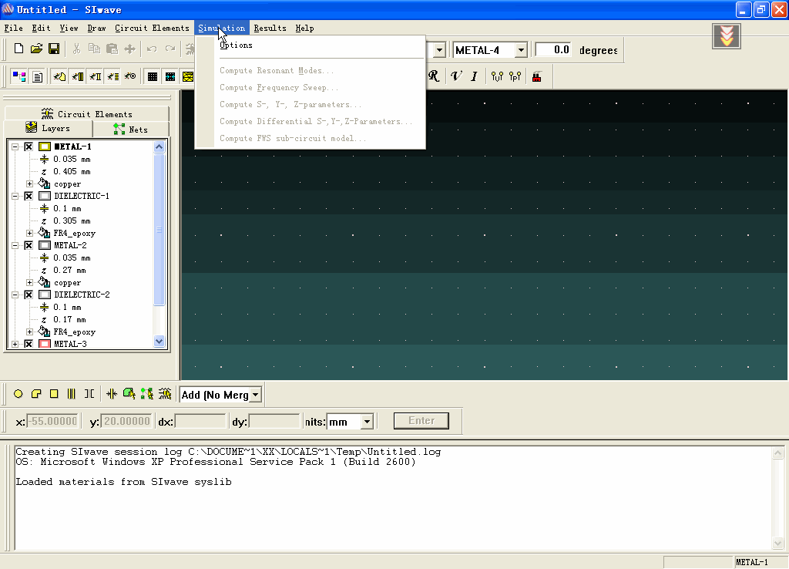The width and height of the screenshot is (789, 569).
Task: Switch to the Layers tab
Action: click(x=49, y=129)
